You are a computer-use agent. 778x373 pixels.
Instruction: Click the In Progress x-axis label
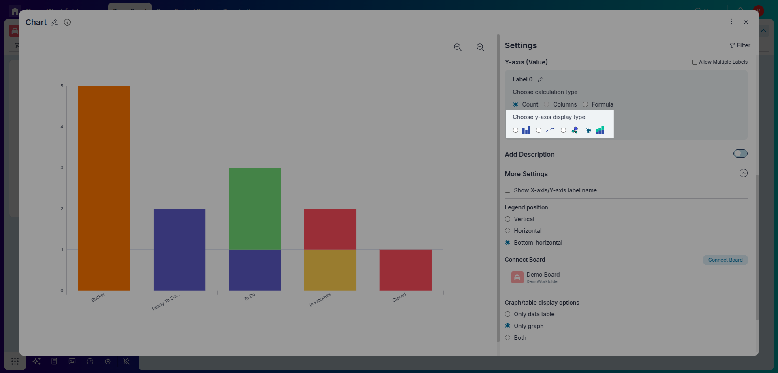[x=320, y=300]
